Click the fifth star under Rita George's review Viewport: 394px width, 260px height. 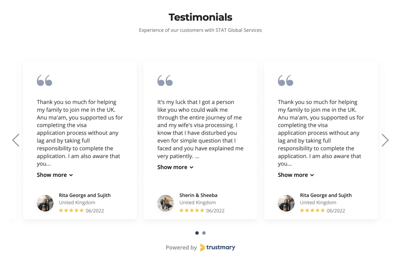pos(82,210)
